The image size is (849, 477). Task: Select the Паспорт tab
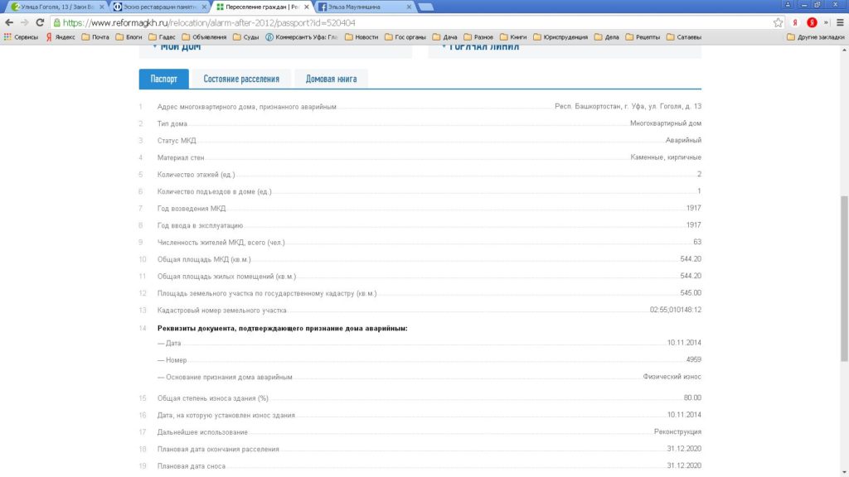point(163,79)
